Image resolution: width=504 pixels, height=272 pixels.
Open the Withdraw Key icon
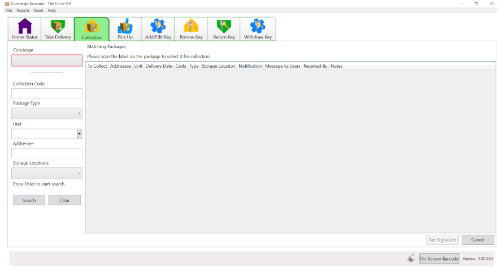[258, 27]
